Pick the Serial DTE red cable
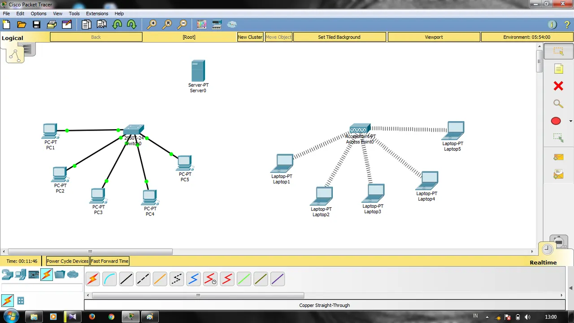Image resolution: width=574 pixels, height=323 pixels. pyautogui.click(x=227, y=279)
